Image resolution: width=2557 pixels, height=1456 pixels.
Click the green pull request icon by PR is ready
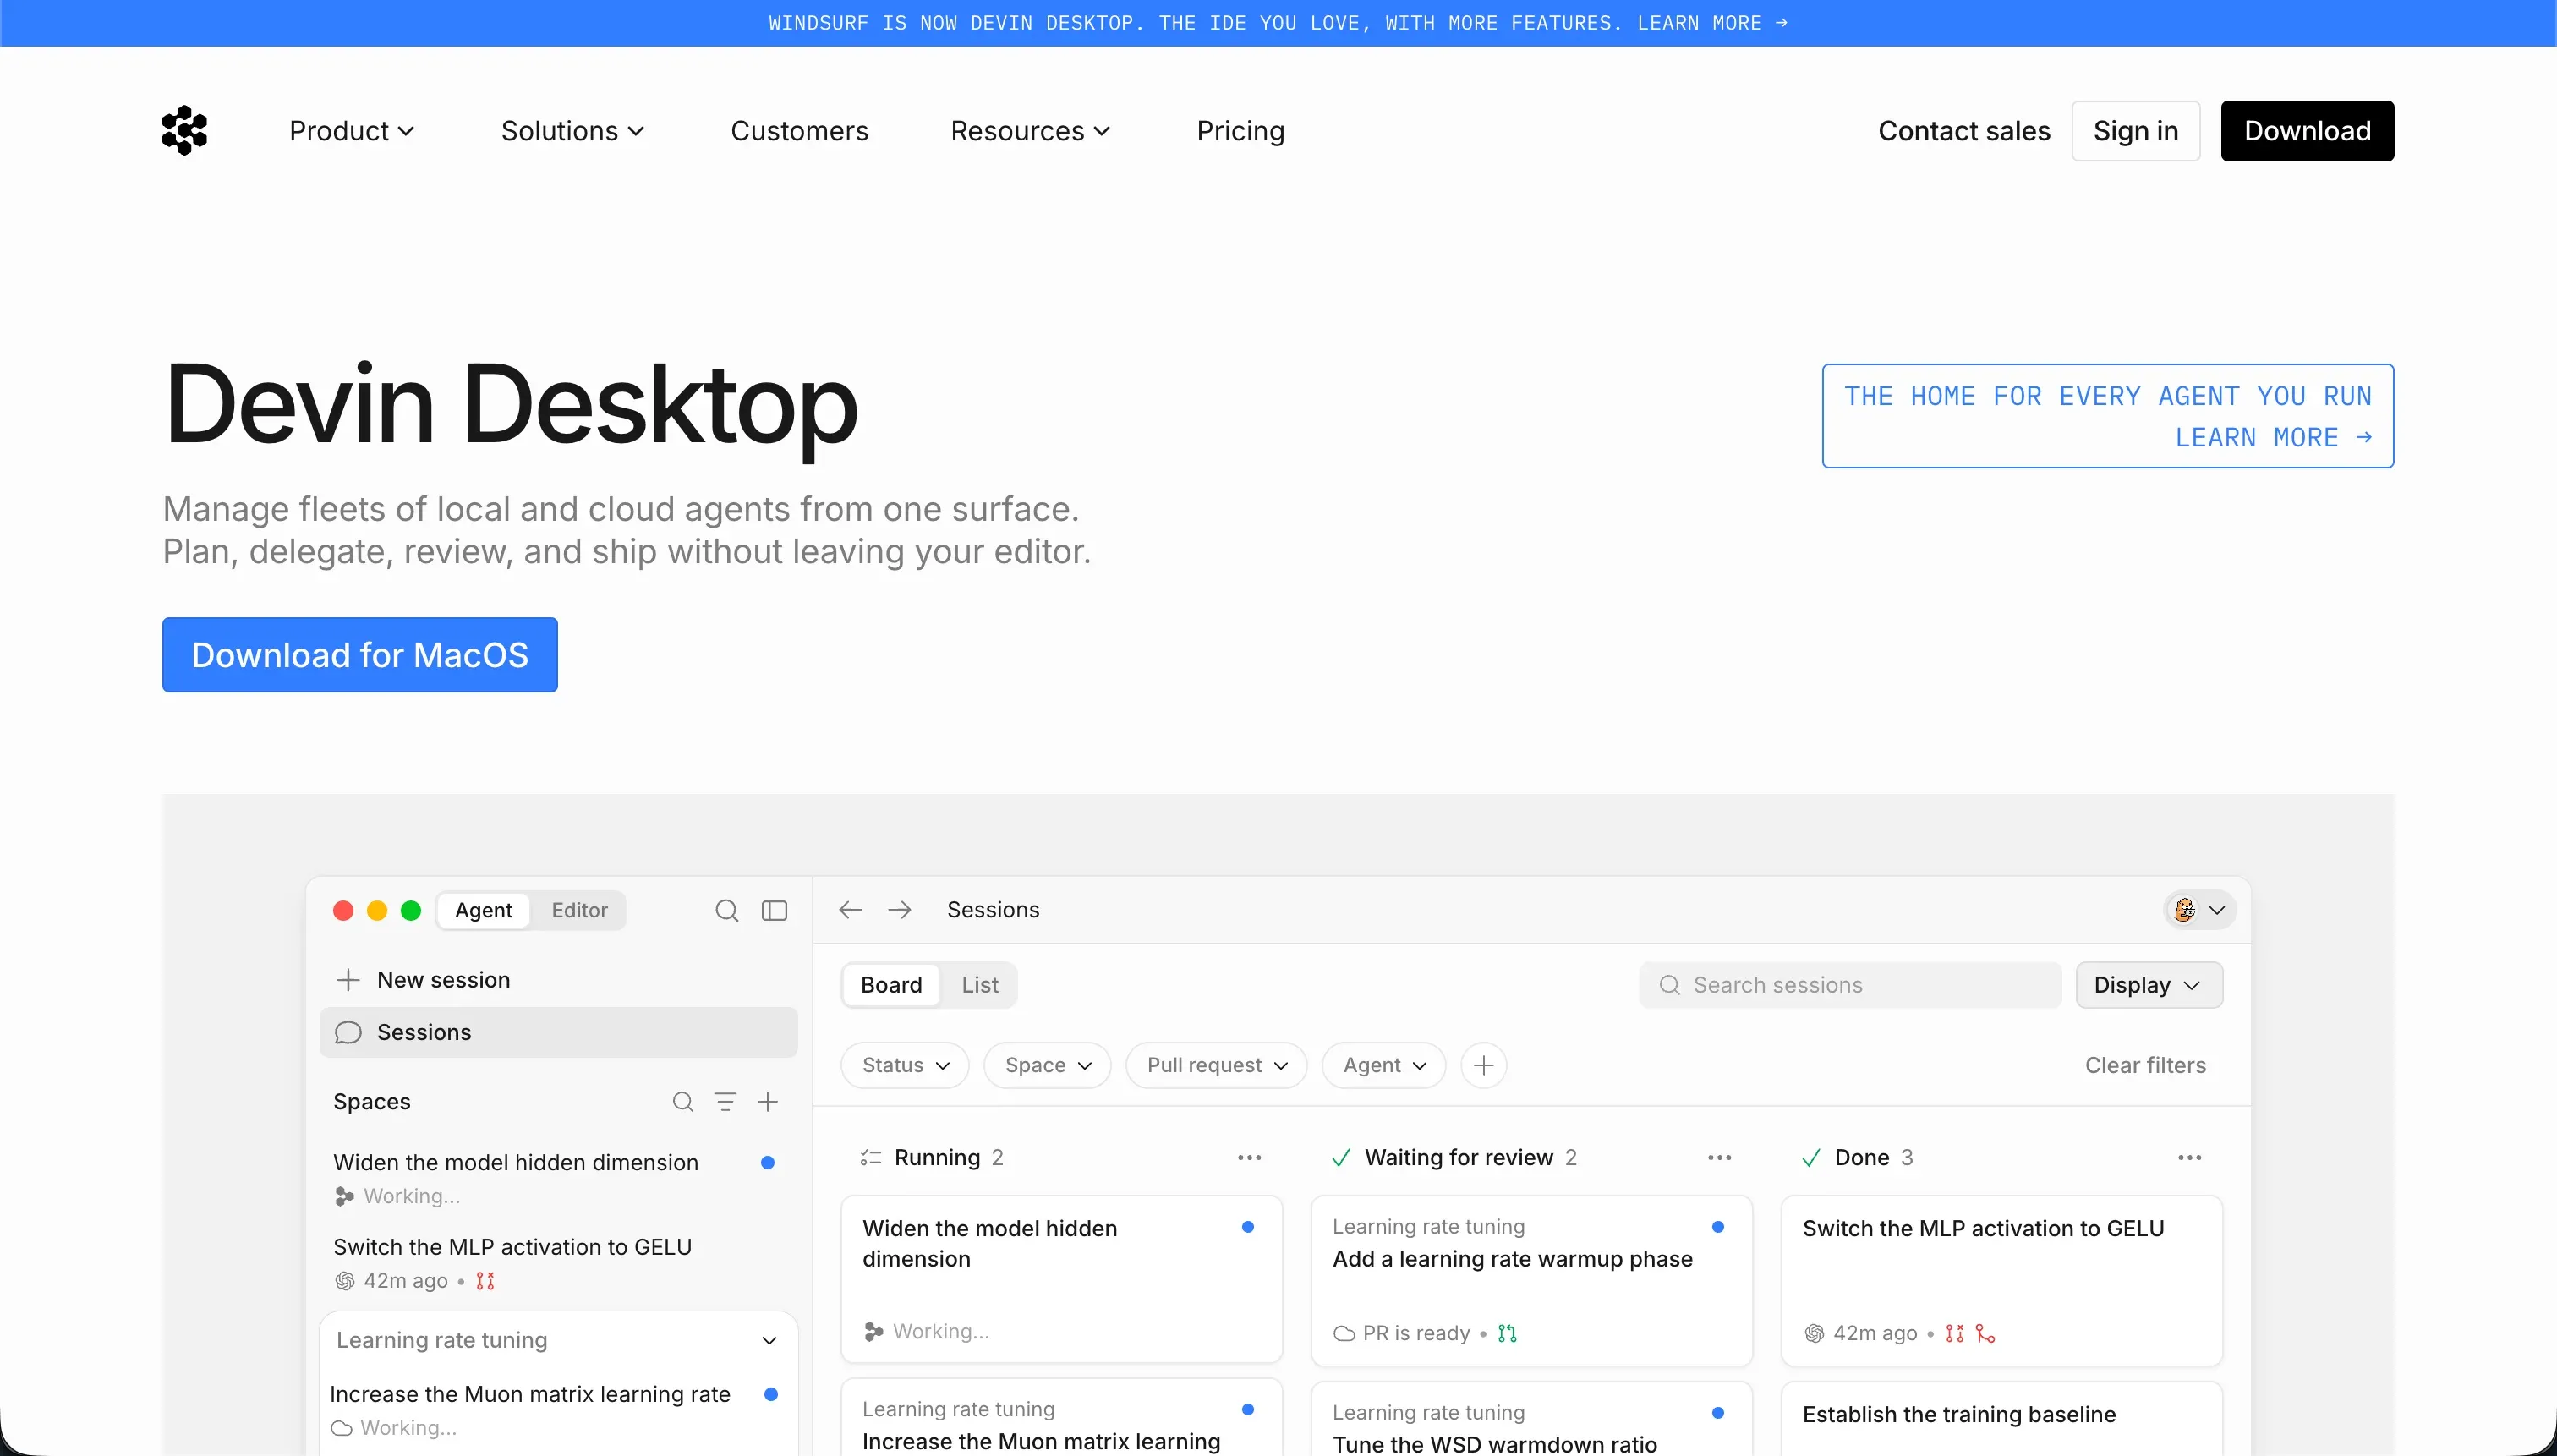click(x=1507, y=1333)
